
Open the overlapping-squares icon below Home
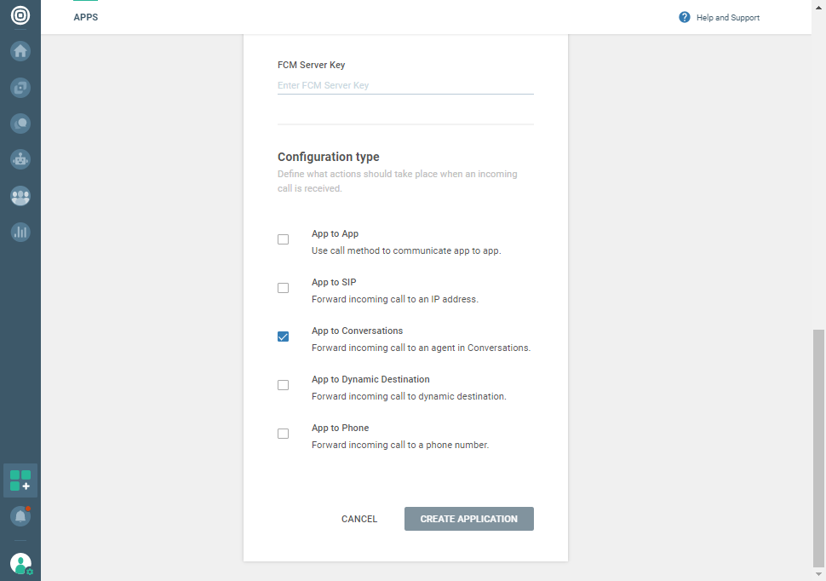pyautogui.click(x=20, y=87)
